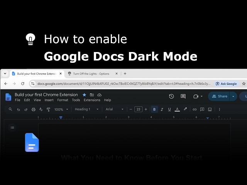
Task: Click the right indent marker on ruler
Action: click(208, 118)
